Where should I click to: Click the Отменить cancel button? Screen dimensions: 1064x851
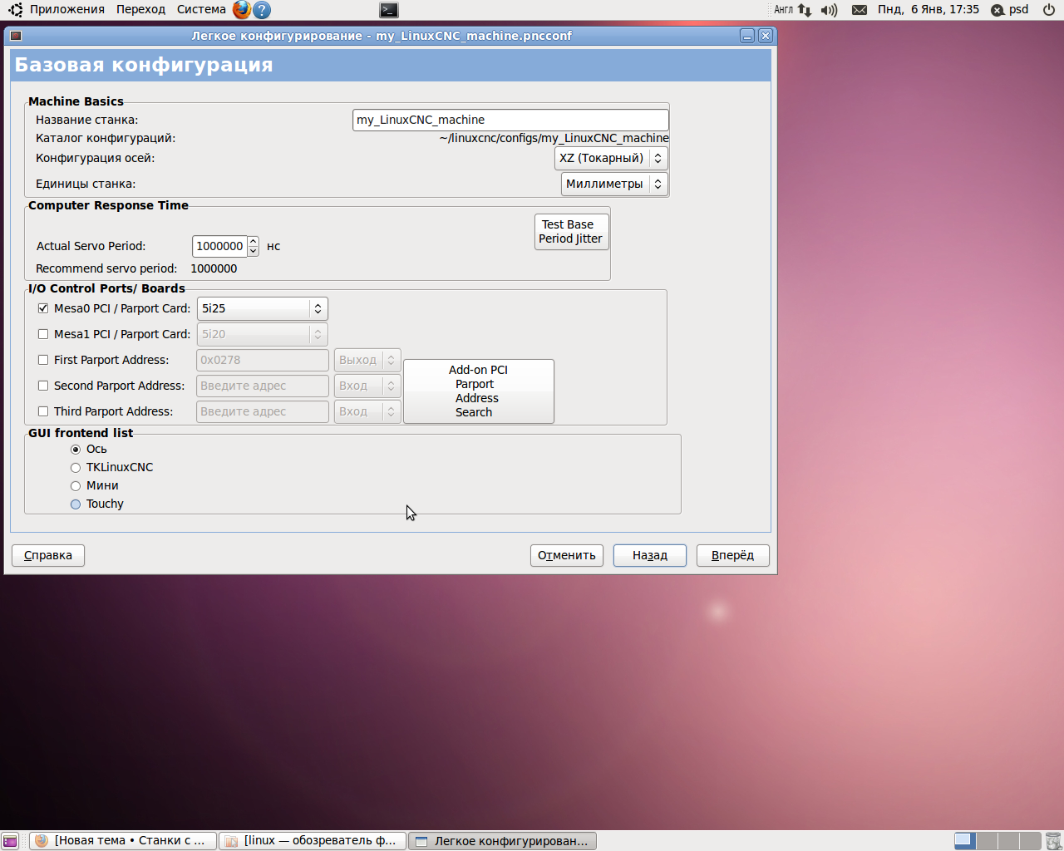[x=567, y=555]
